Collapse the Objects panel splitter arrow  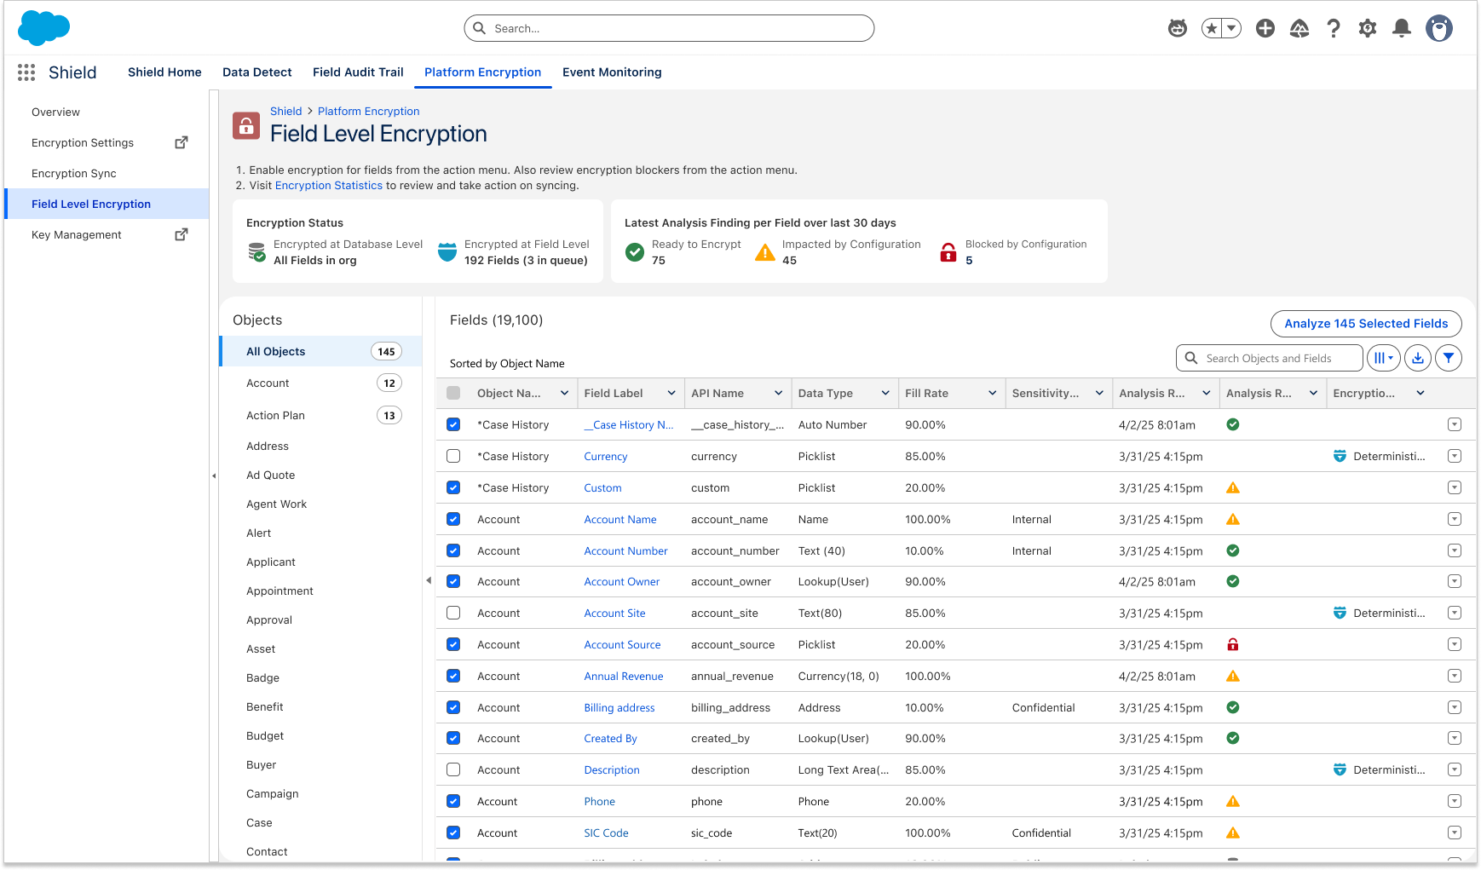(x=429, y=580)
